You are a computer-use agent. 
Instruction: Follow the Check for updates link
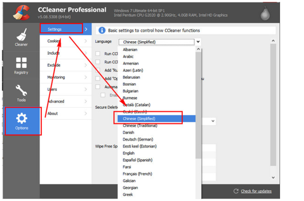tap(256, 191)
